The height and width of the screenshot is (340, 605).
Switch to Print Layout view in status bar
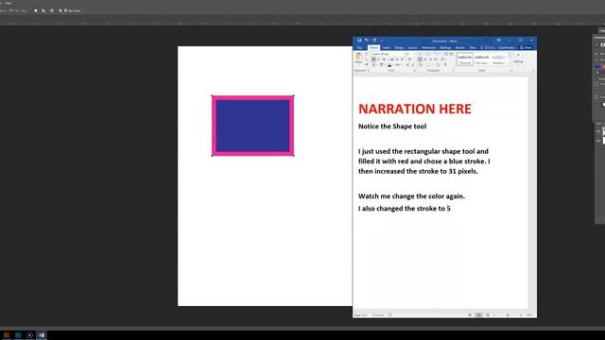tap(478, 314)
